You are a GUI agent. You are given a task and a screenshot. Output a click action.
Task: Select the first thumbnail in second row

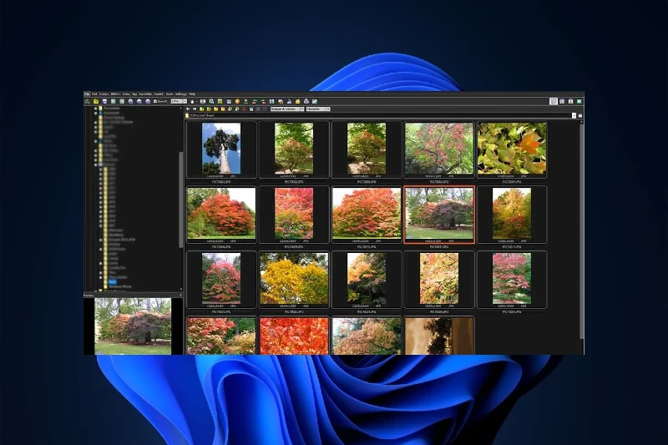[x=221, y=214]
